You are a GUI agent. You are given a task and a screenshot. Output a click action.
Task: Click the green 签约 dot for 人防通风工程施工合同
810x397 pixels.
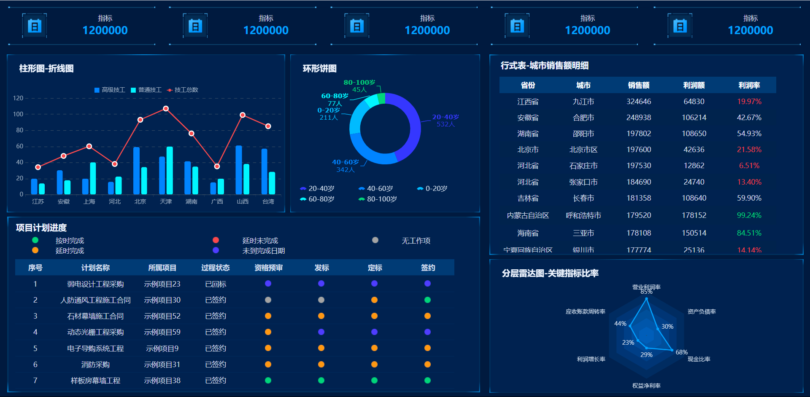click(x=427, y=300)
